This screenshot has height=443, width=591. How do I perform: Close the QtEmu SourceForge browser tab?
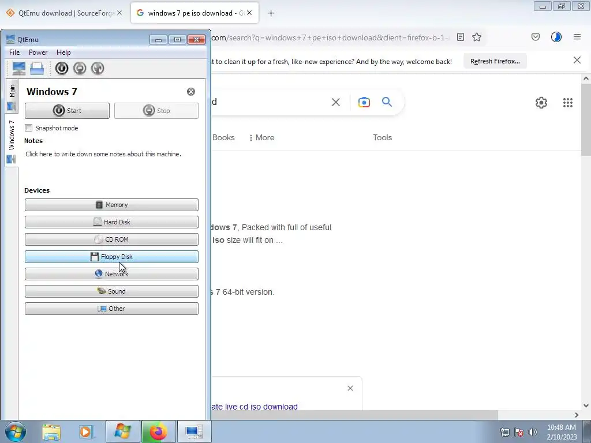click(119, 13)
